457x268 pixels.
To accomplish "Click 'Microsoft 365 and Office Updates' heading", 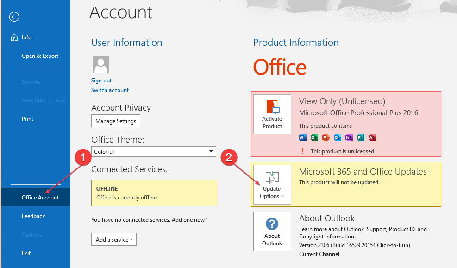I will [x=363, y=172].
